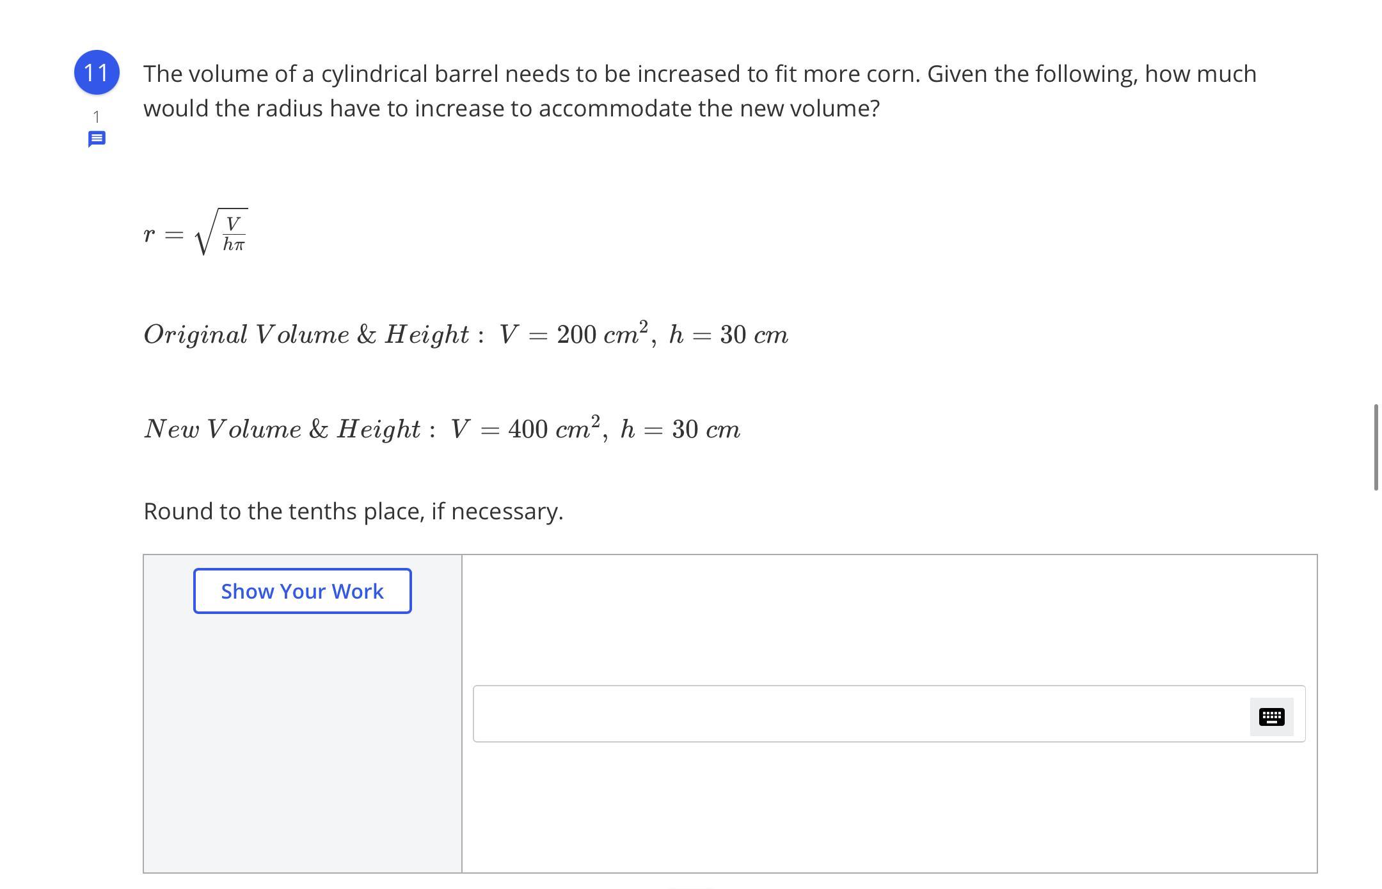Click the question 11 number badge

[97, 72]
